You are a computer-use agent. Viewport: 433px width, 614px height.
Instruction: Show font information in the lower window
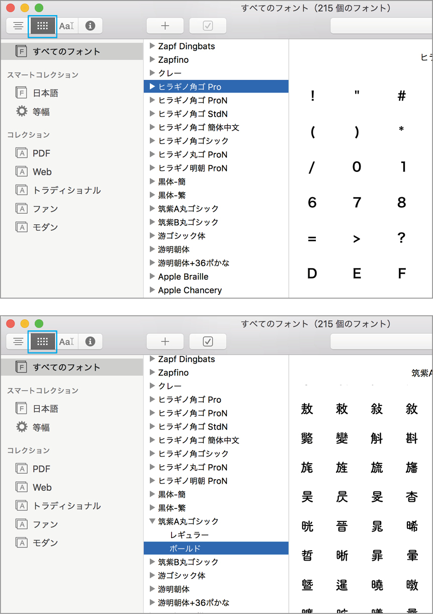pos(91,341)
